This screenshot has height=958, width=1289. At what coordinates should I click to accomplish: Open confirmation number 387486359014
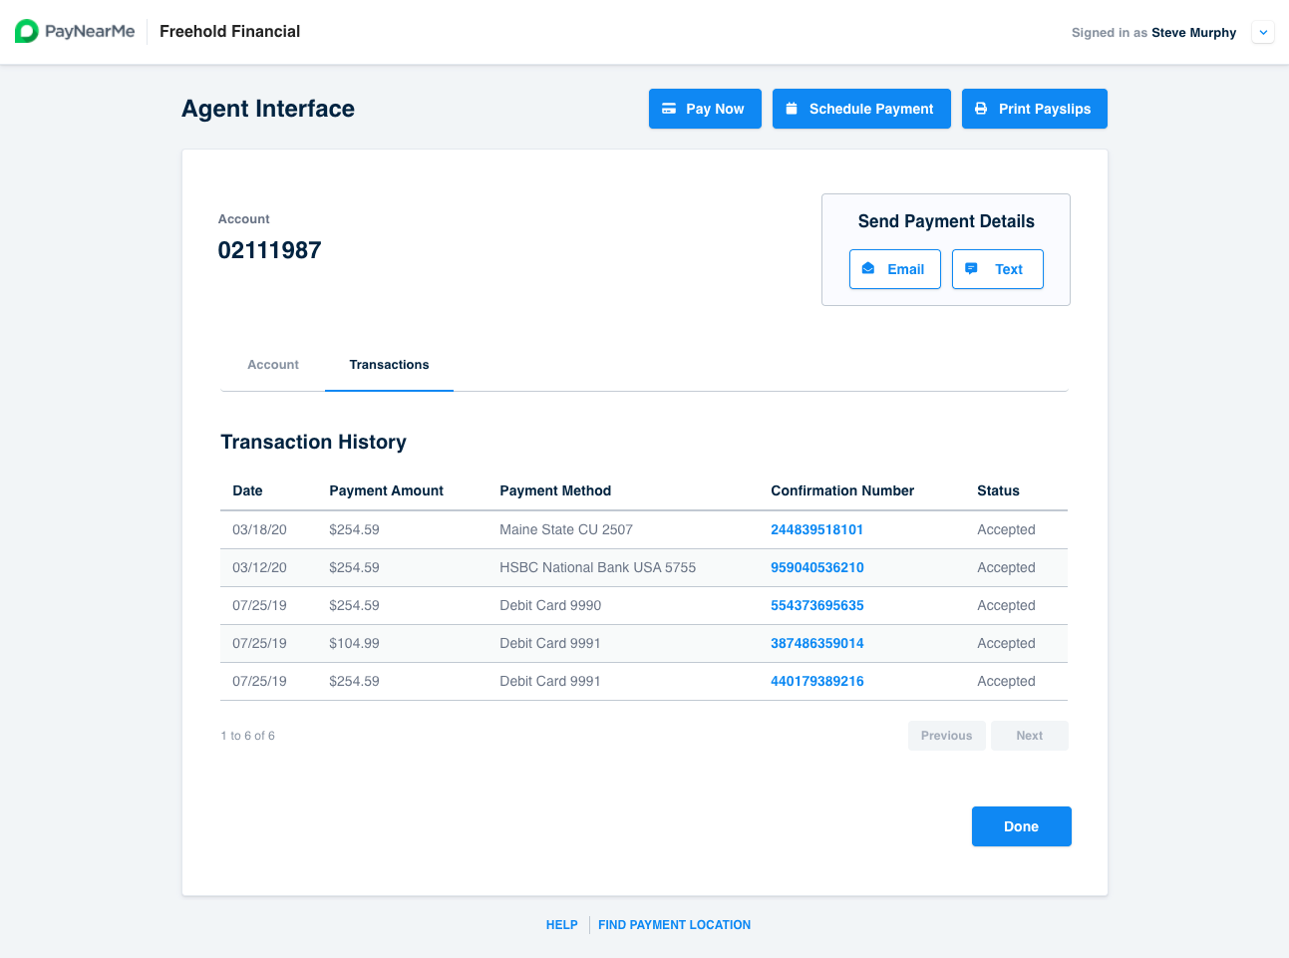pos(817,643)
